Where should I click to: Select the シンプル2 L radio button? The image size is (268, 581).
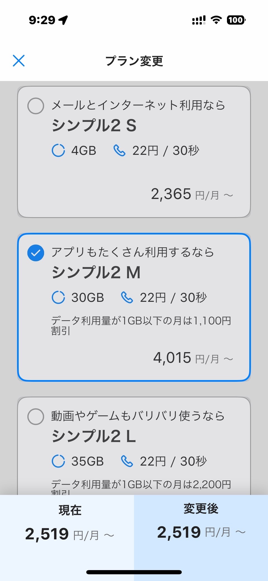tap(36, 417)
